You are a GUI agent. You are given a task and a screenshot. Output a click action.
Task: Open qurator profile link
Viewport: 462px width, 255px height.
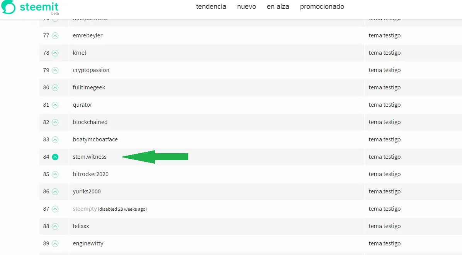point(83,105)
